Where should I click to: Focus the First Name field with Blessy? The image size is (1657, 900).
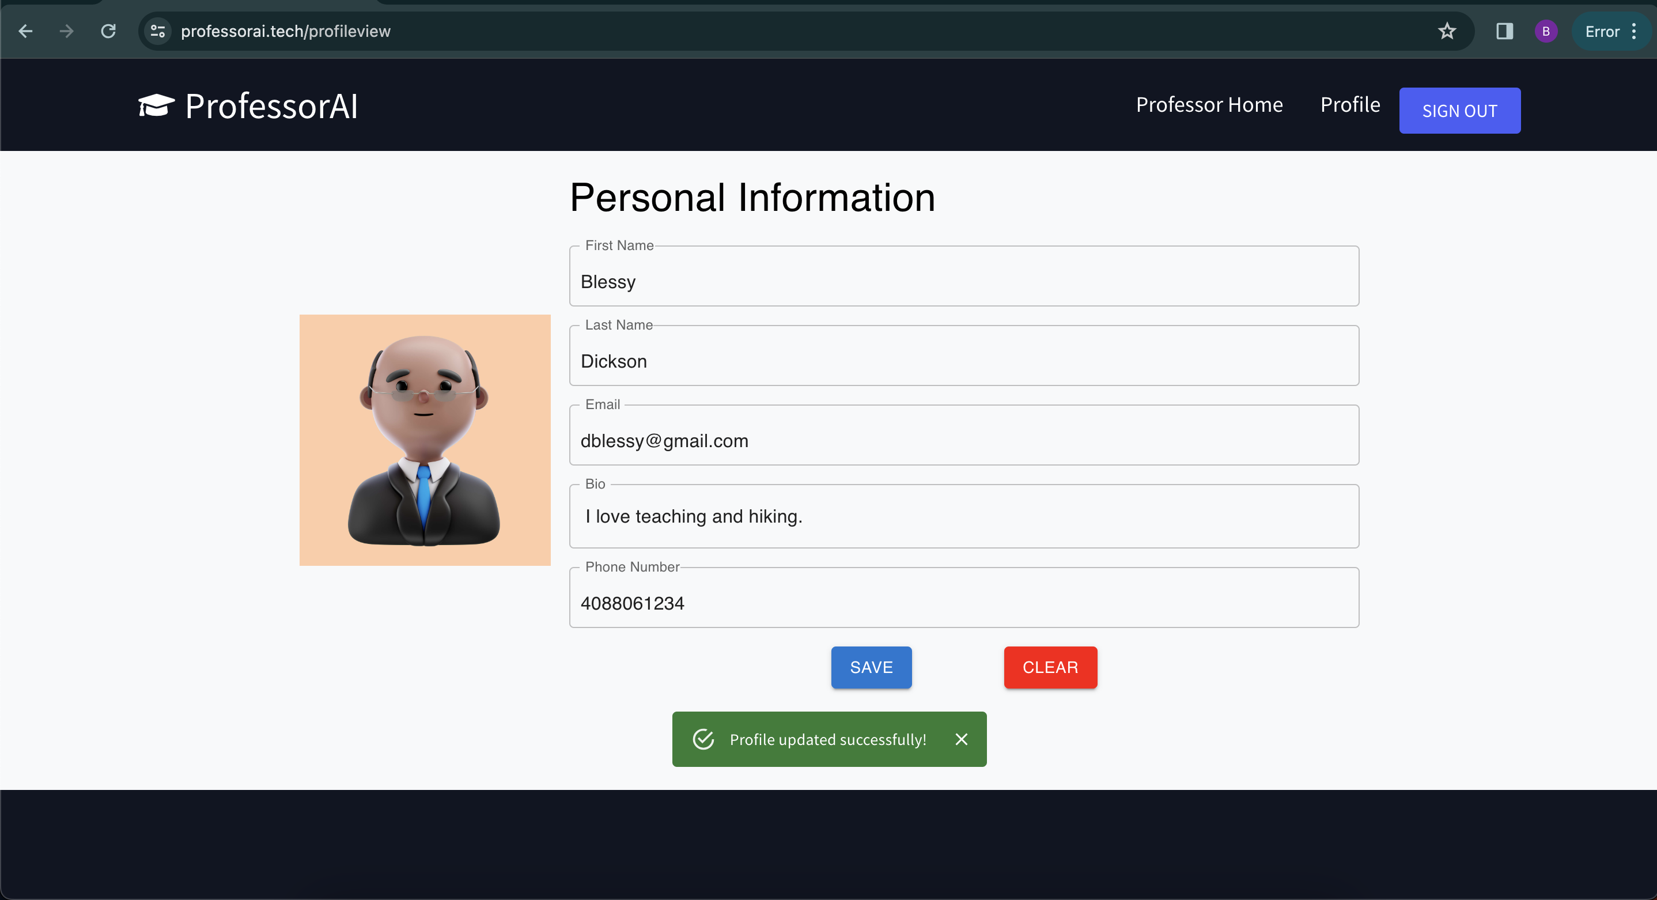coord(963,276)
